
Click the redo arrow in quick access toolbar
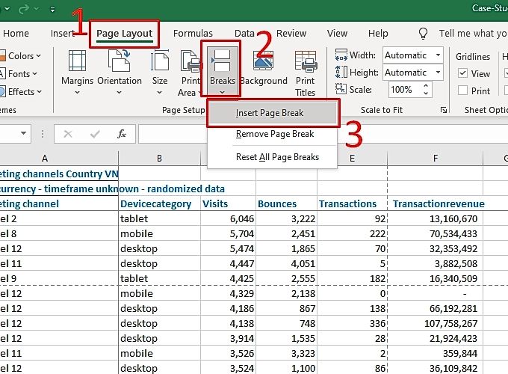(24, 9)
